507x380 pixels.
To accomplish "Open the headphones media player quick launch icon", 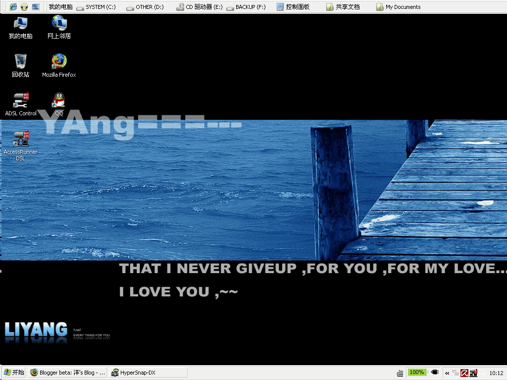I will pyautogui.click(x=24, y=7).
